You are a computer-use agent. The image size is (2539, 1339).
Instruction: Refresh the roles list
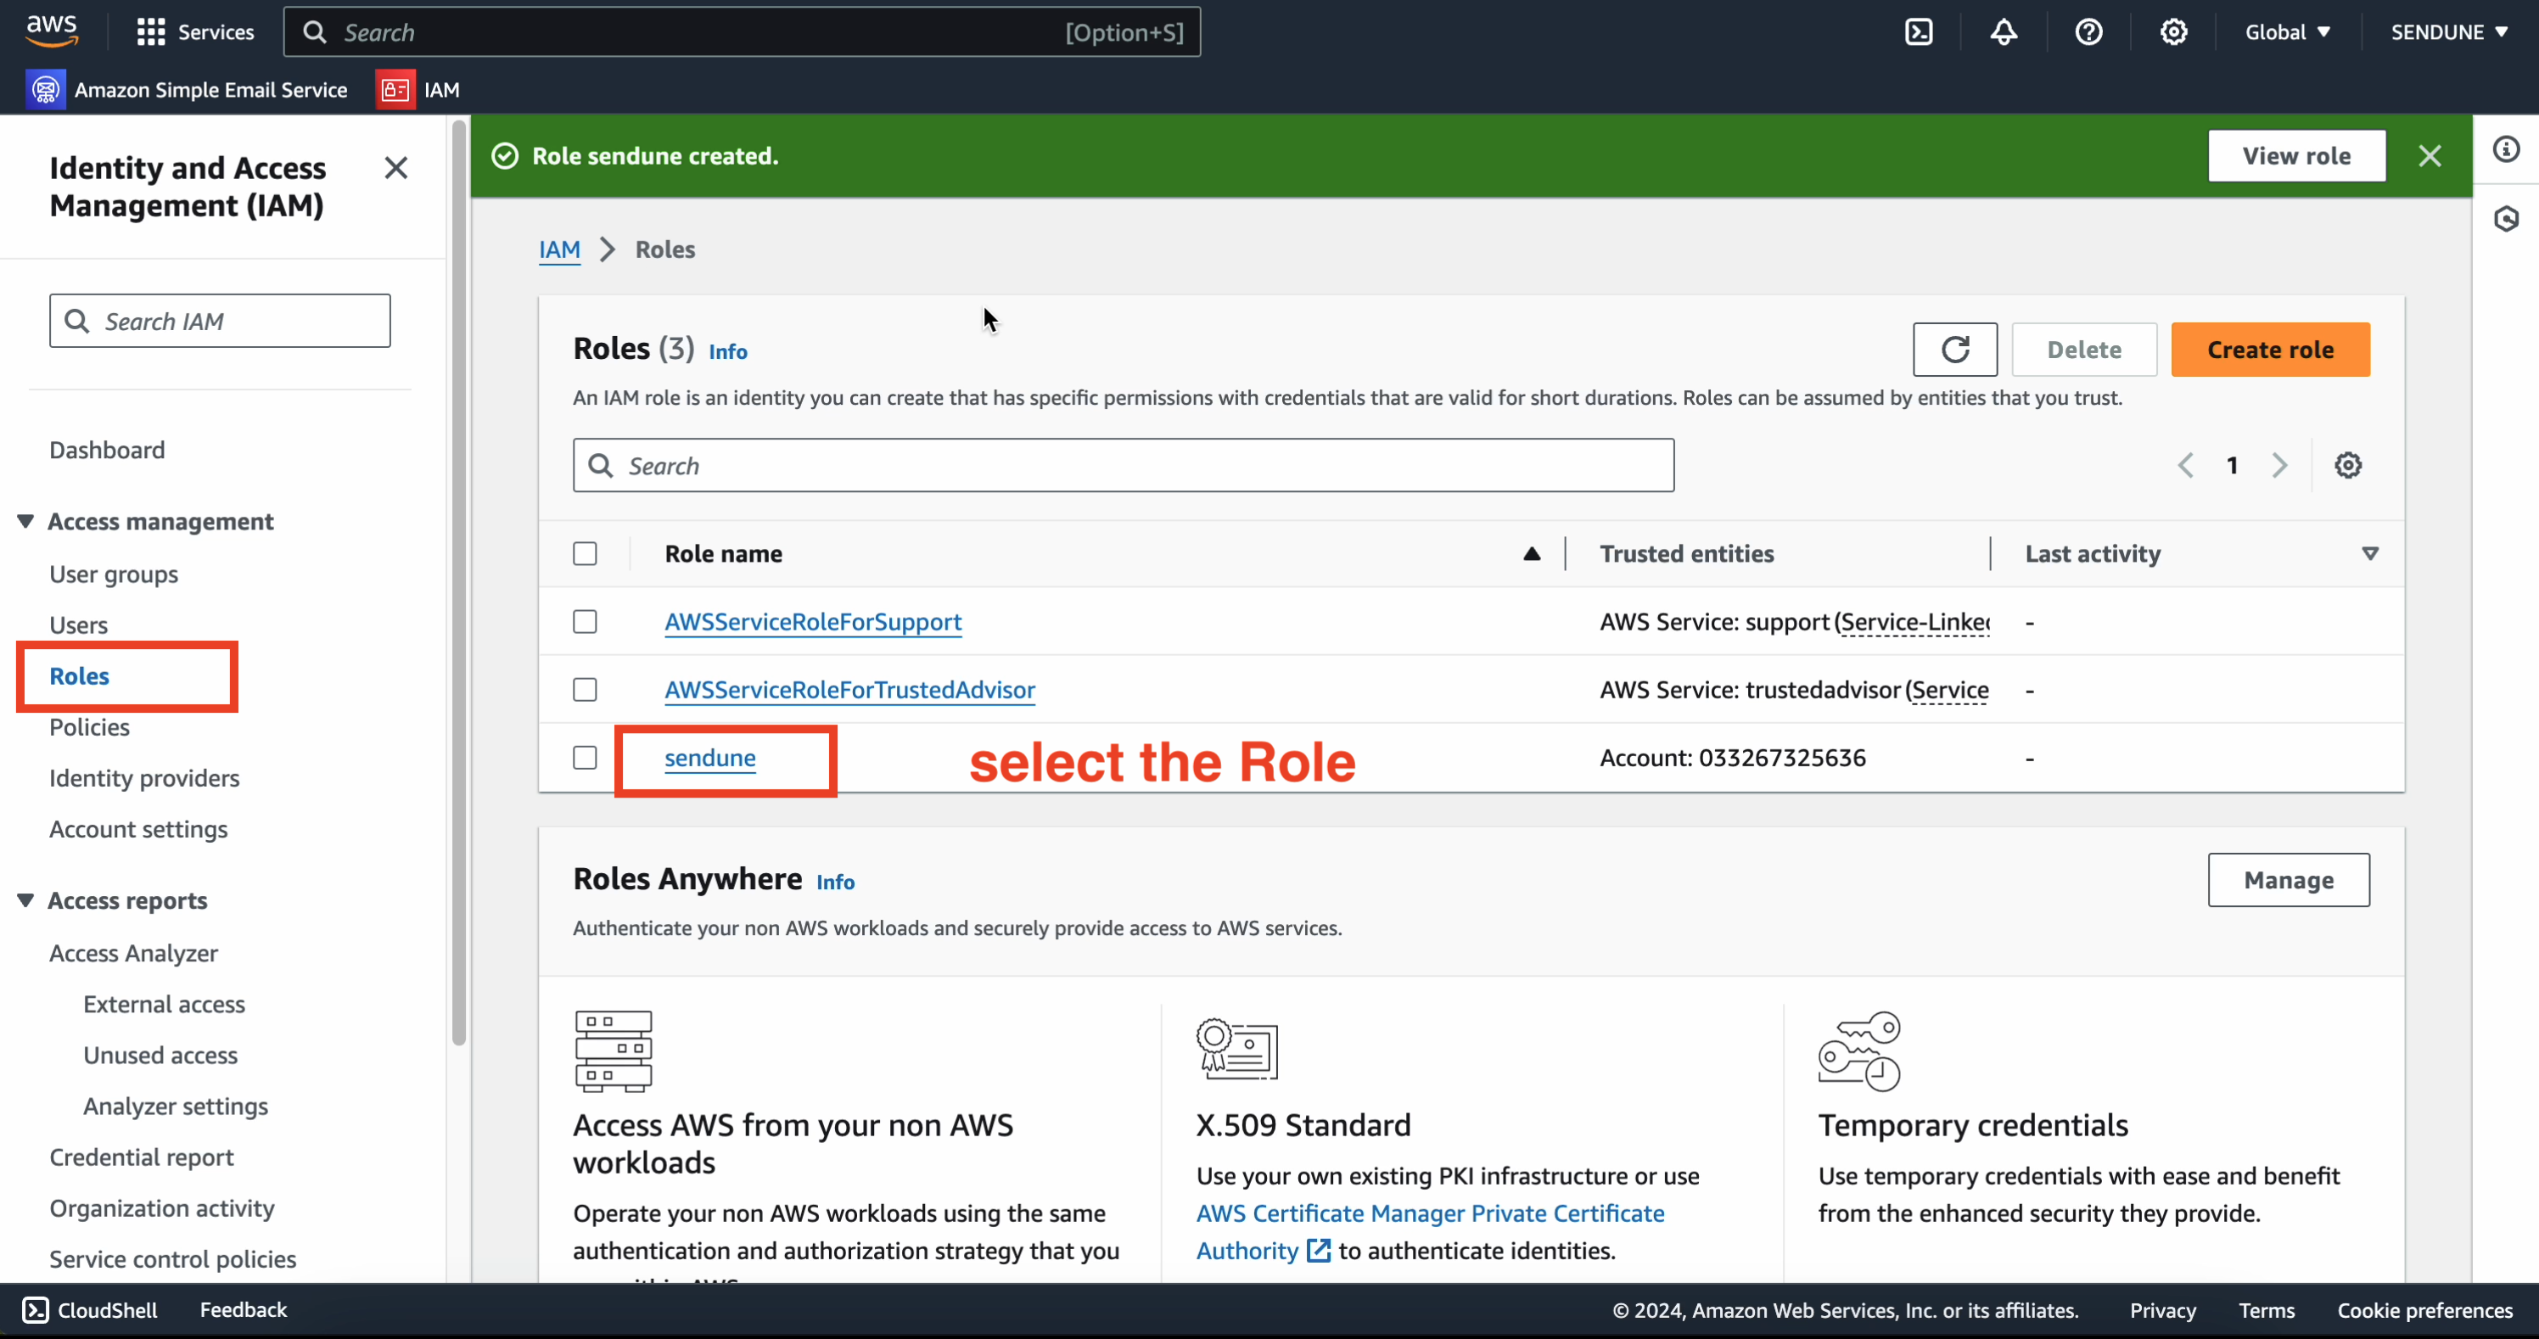pyautogui.click(x=1954, y=349)
